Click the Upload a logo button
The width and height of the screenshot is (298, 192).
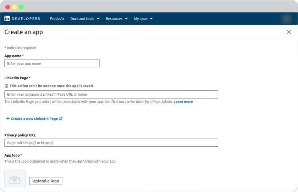tap(46, 181)
